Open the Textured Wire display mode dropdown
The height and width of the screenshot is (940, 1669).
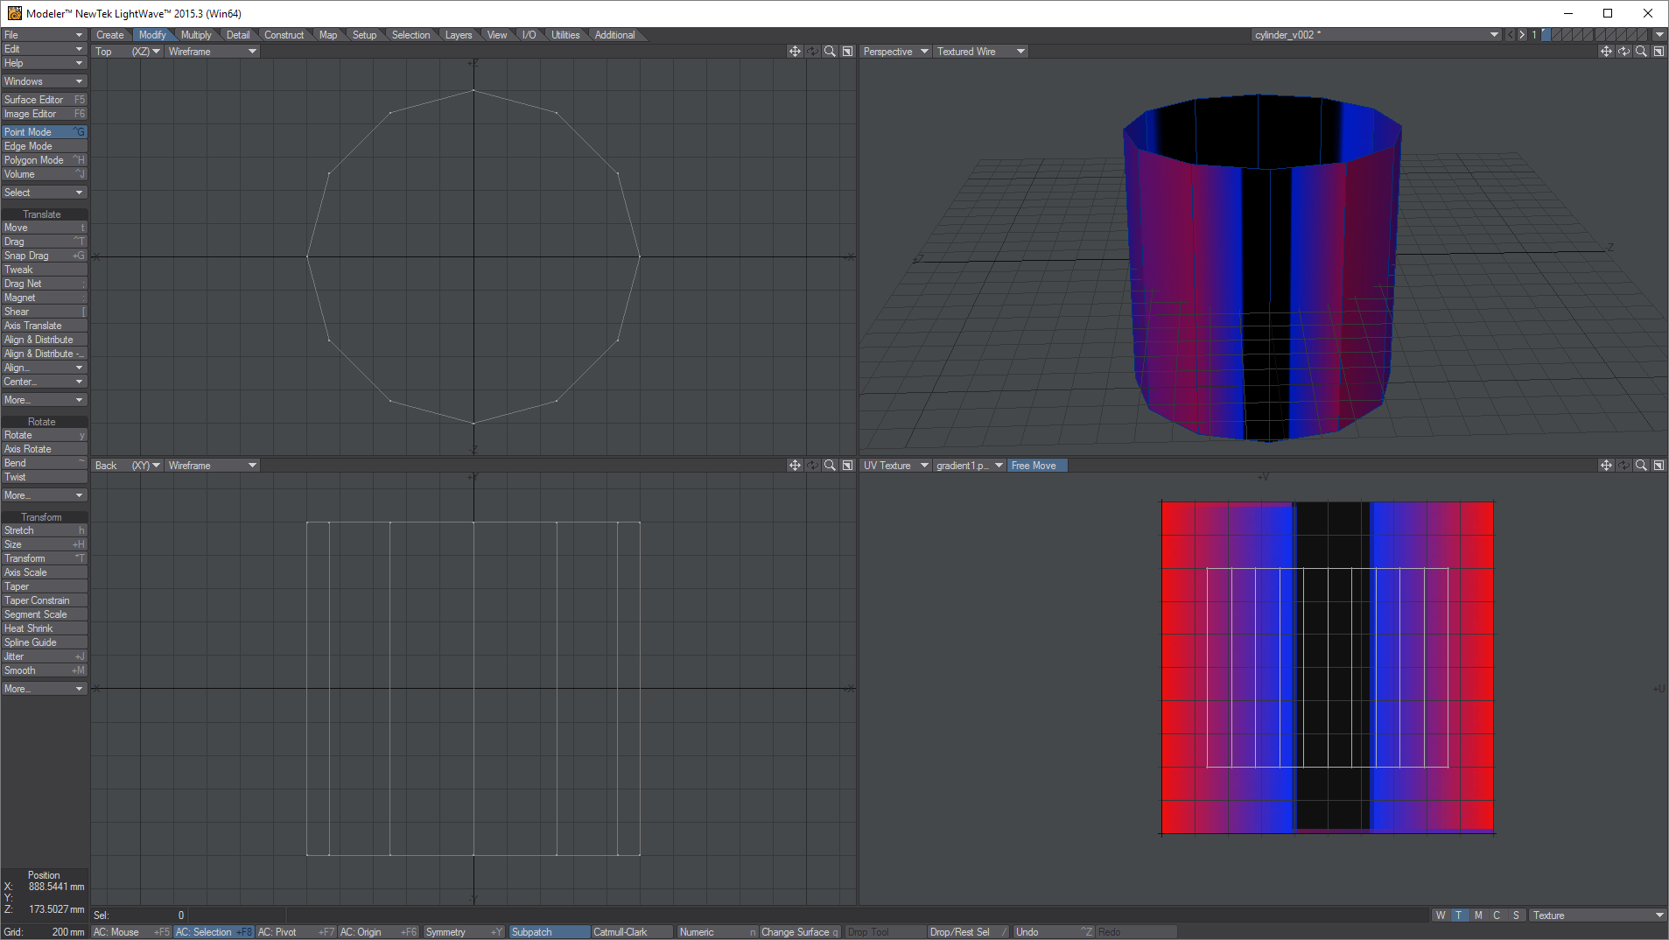pos(1020,52)
